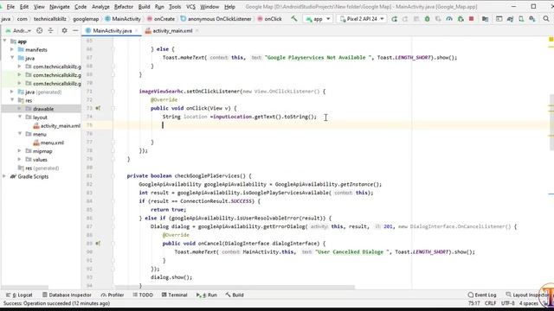Viewport: 554px width, 311px height.
Task: Click the green Debug bug icon
Action: pos(427,19)
